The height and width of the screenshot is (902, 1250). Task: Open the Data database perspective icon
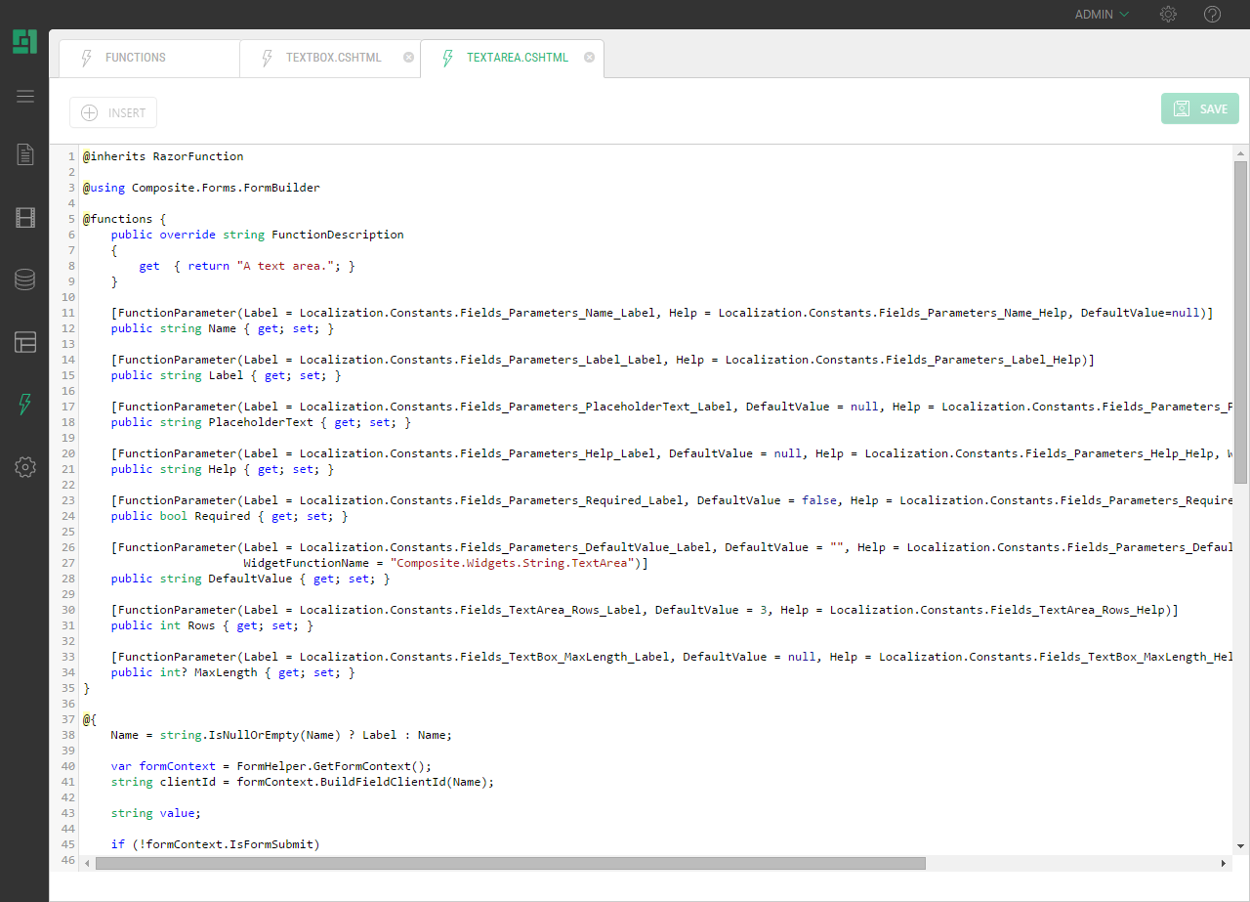[x=25, y=279]
